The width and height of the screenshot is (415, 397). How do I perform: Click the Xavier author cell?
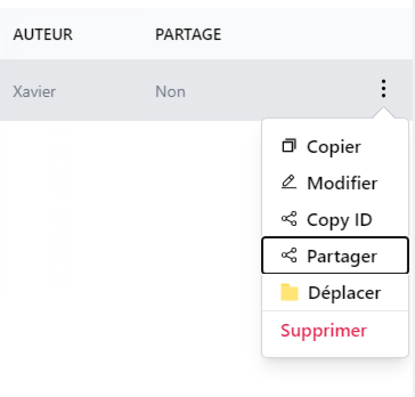(x=34, y=92)
